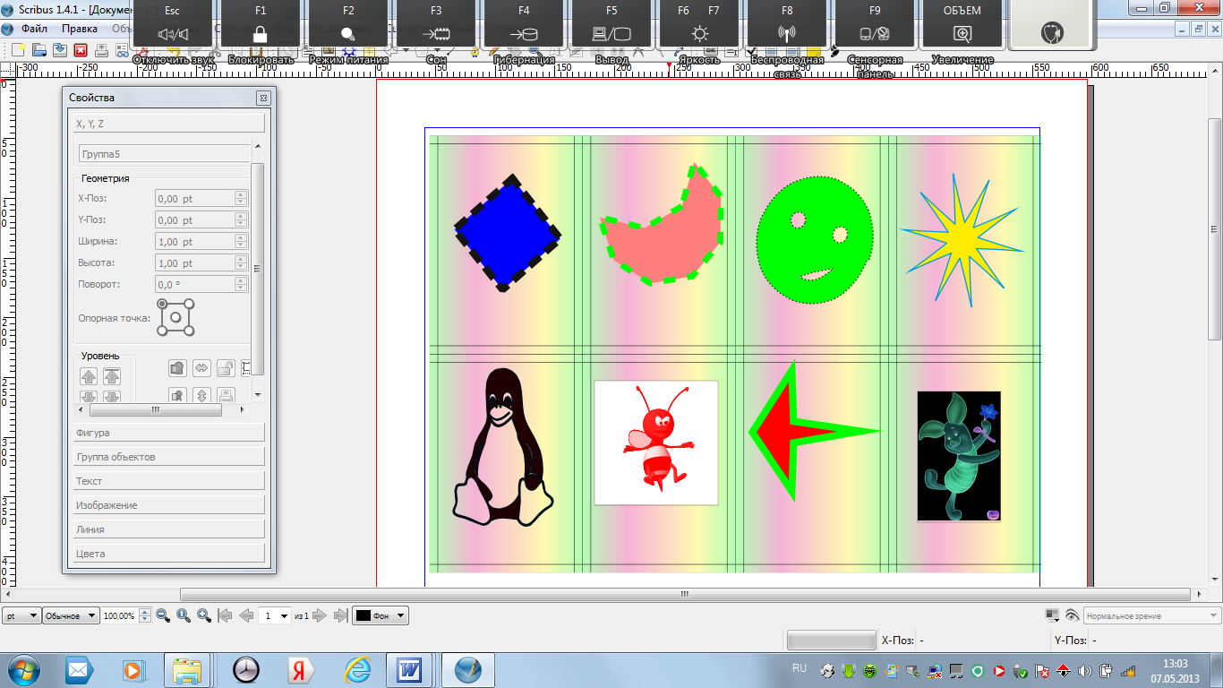
Task: Click the green smiley face shape
Action: coord(814,240)
